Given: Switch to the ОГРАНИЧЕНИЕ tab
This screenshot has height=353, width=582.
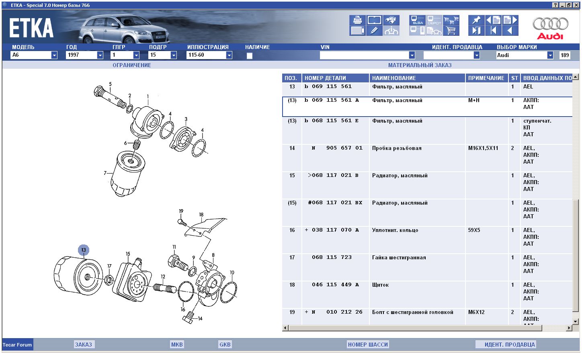Looking at the screenshot, I should (x=132, y=65).
